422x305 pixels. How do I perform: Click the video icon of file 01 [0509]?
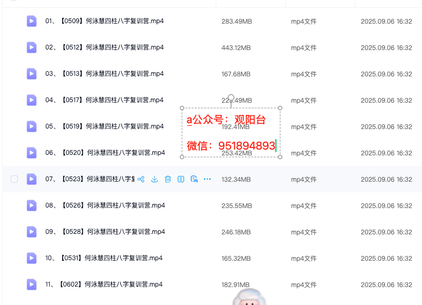coord(32,21)
